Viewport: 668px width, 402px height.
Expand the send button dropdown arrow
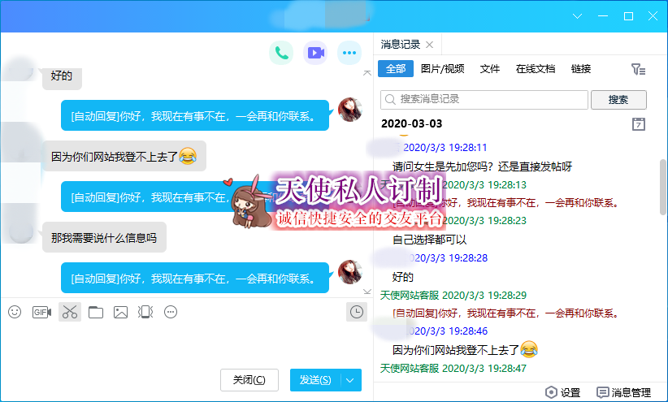[x=350, y=380]
